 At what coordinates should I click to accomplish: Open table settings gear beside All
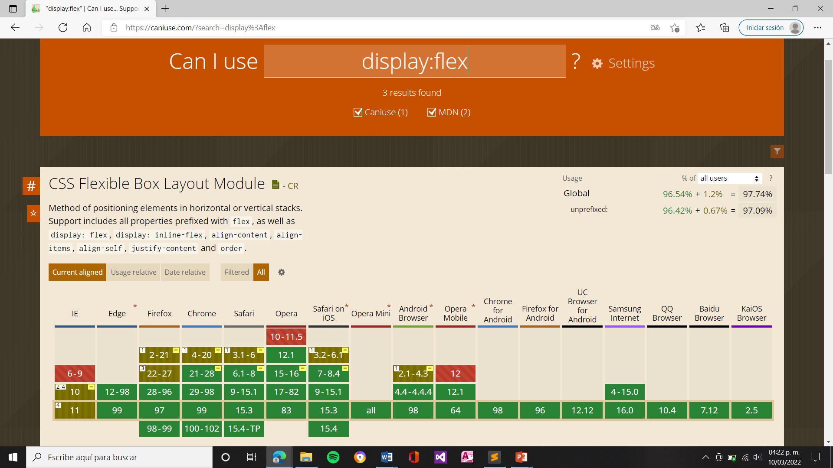pyautogui.click(x=282, y=272)
